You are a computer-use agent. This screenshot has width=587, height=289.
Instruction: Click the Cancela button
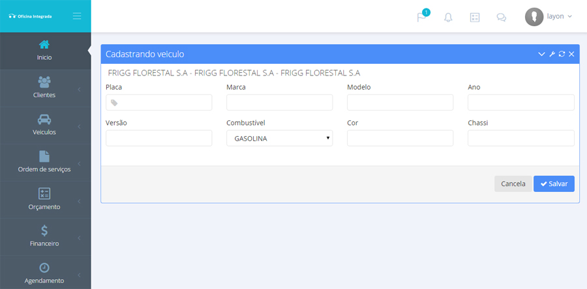pos(513,184)
